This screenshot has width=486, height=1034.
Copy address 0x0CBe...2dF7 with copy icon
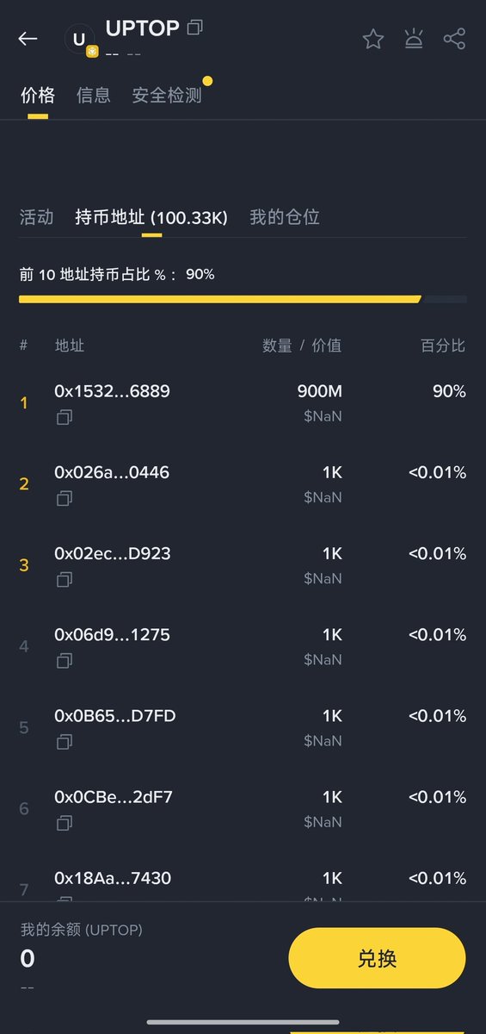click(x=64, y=824)
